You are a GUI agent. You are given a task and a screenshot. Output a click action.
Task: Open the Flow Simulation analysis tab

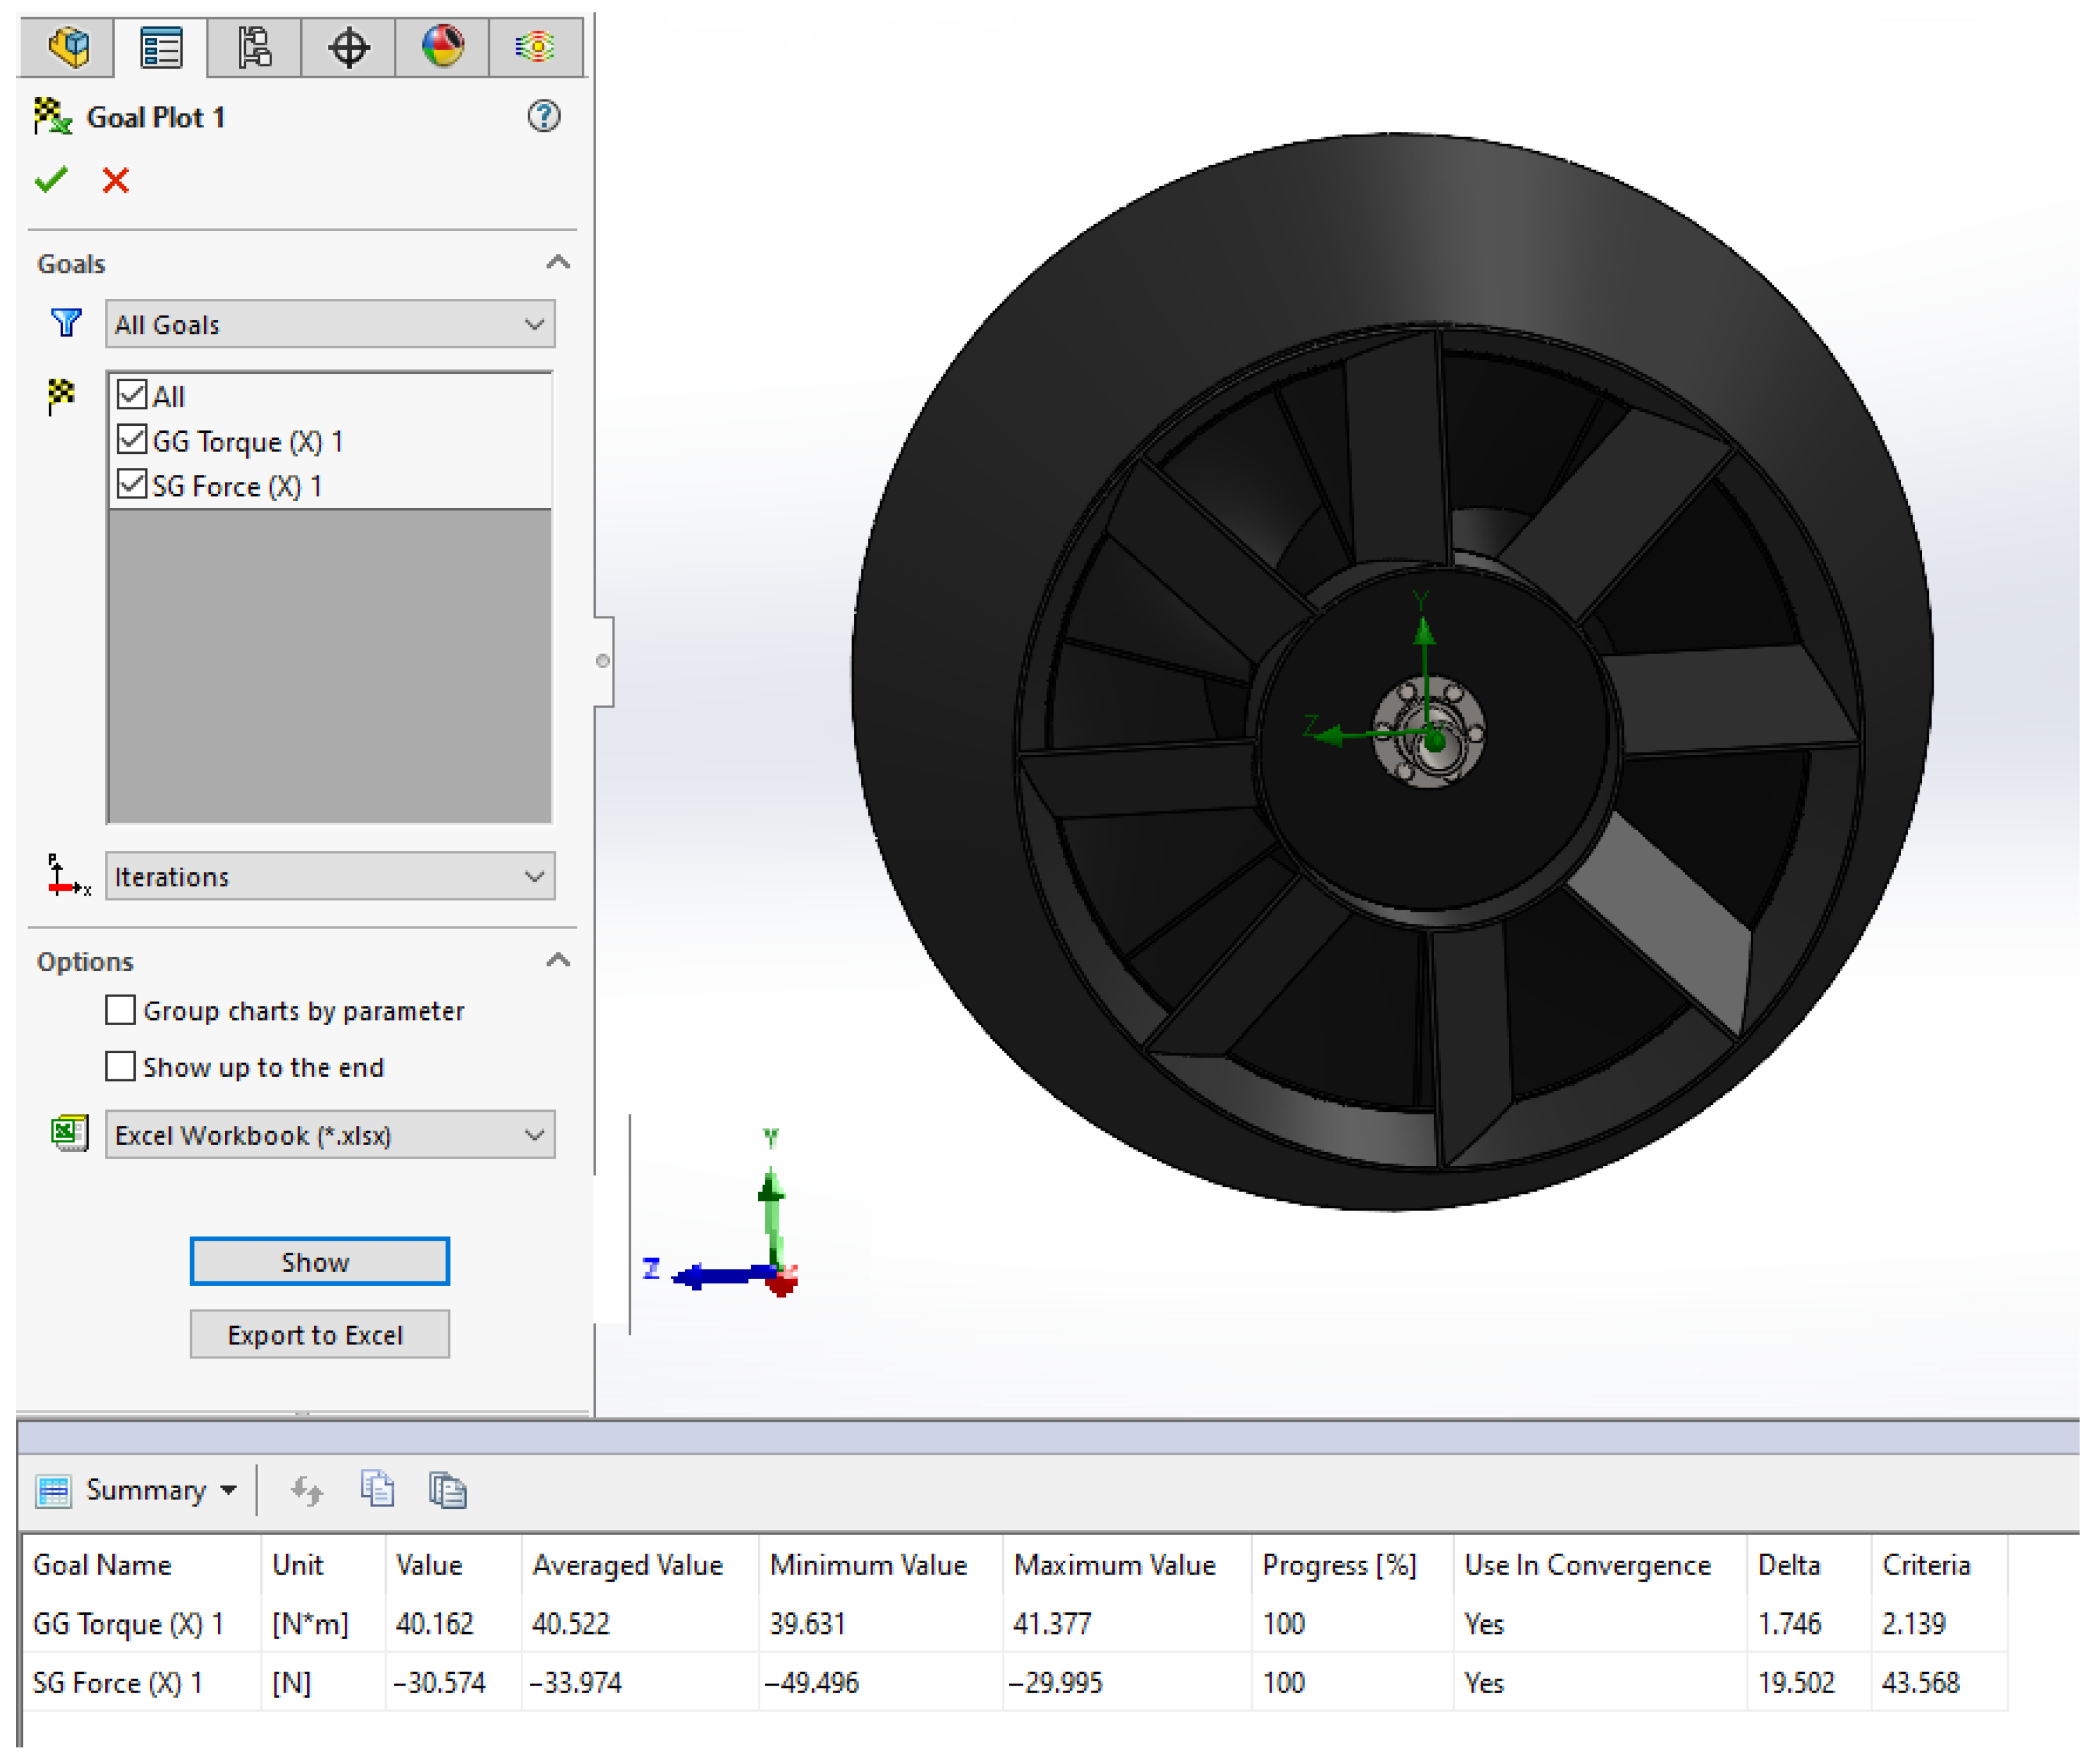coord(536,47)
